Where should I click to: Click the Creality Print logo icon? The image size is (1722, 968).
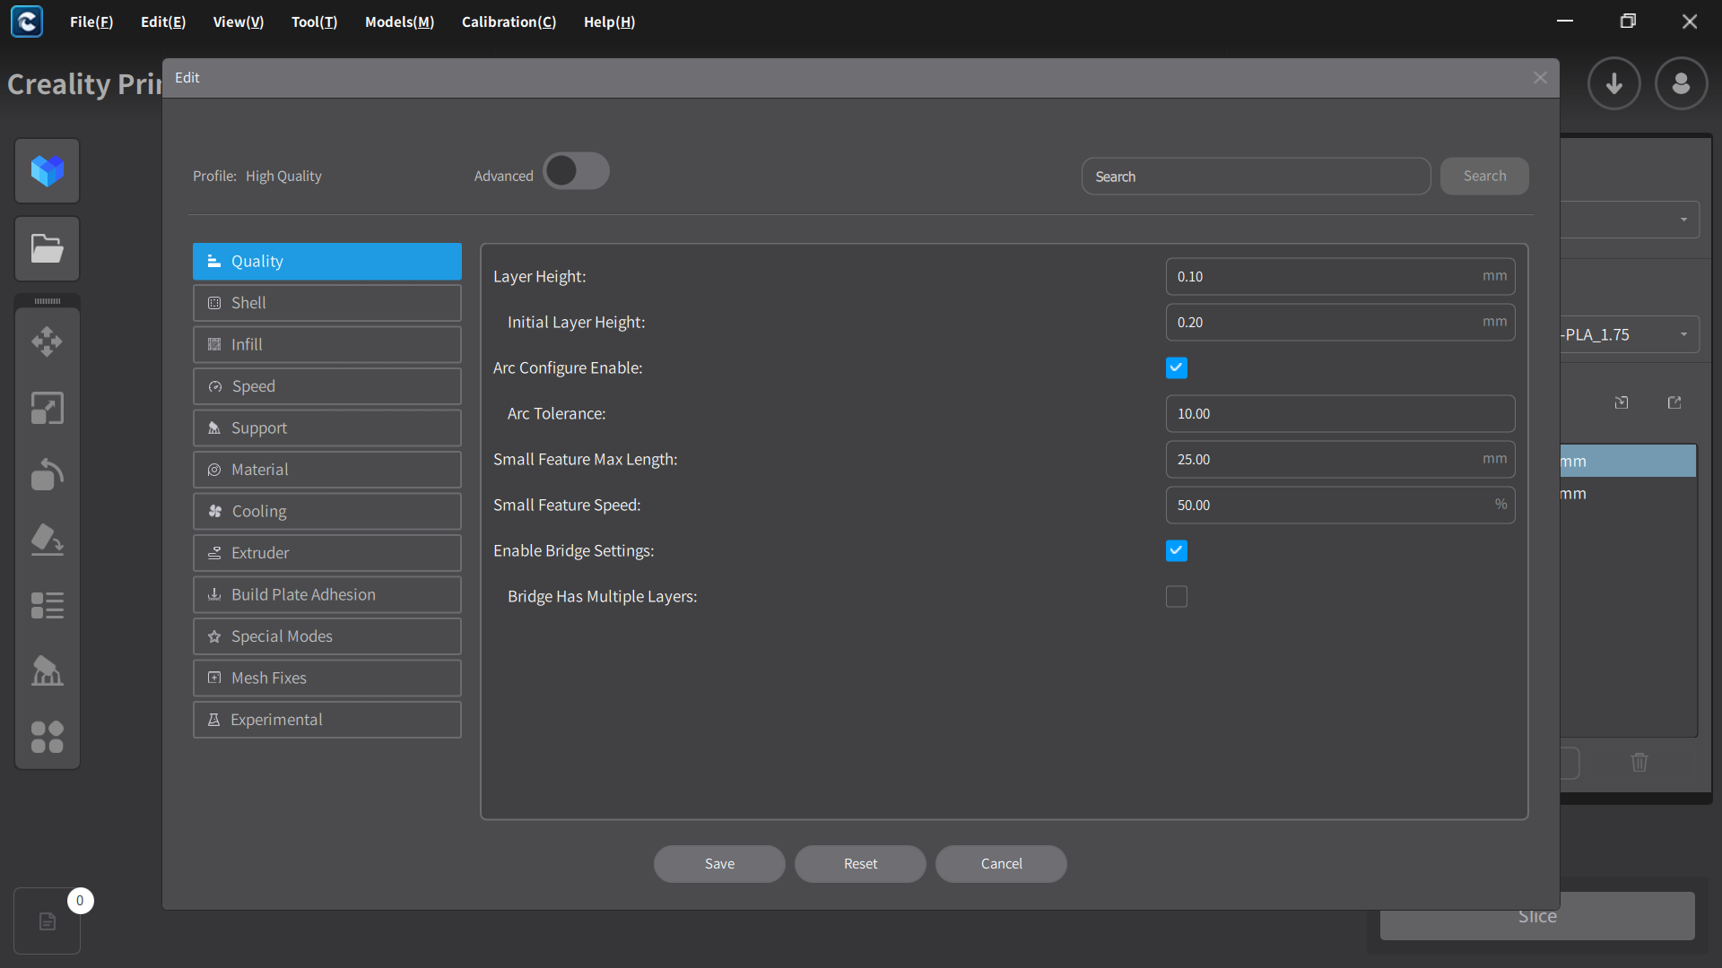click(27, 22)
